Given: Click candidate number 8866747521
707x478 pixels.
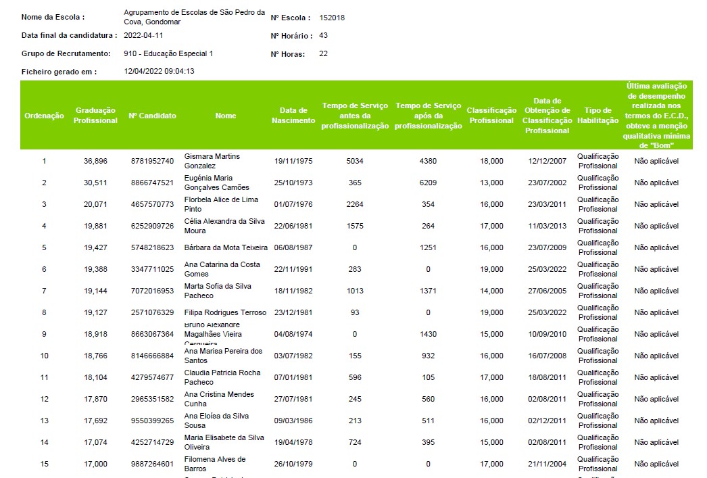Looking at the screenshot, I should tap(152, 183).
